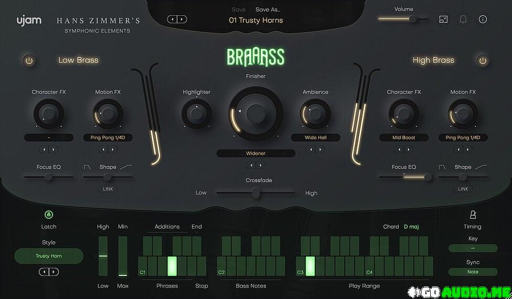Open the Ambience Wide Hall selector
Screen dimensions: 512x299
point(315,137)
